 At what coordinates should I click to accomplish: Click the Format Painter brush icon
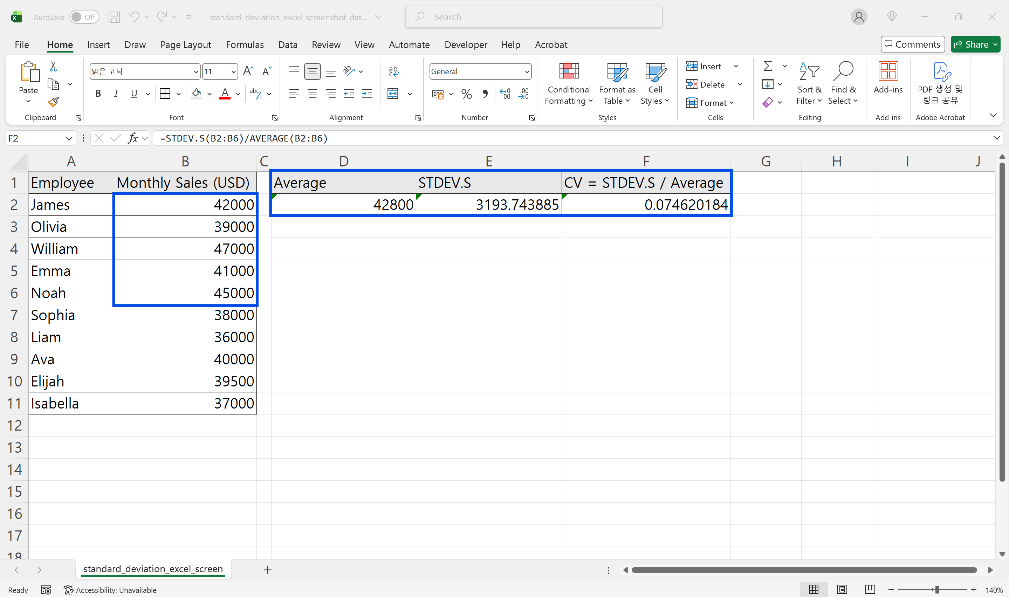point(53,102)
